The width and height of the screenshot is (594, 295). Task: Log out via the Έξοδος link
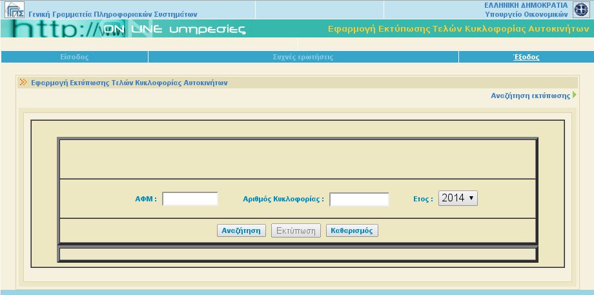[526, 57]
